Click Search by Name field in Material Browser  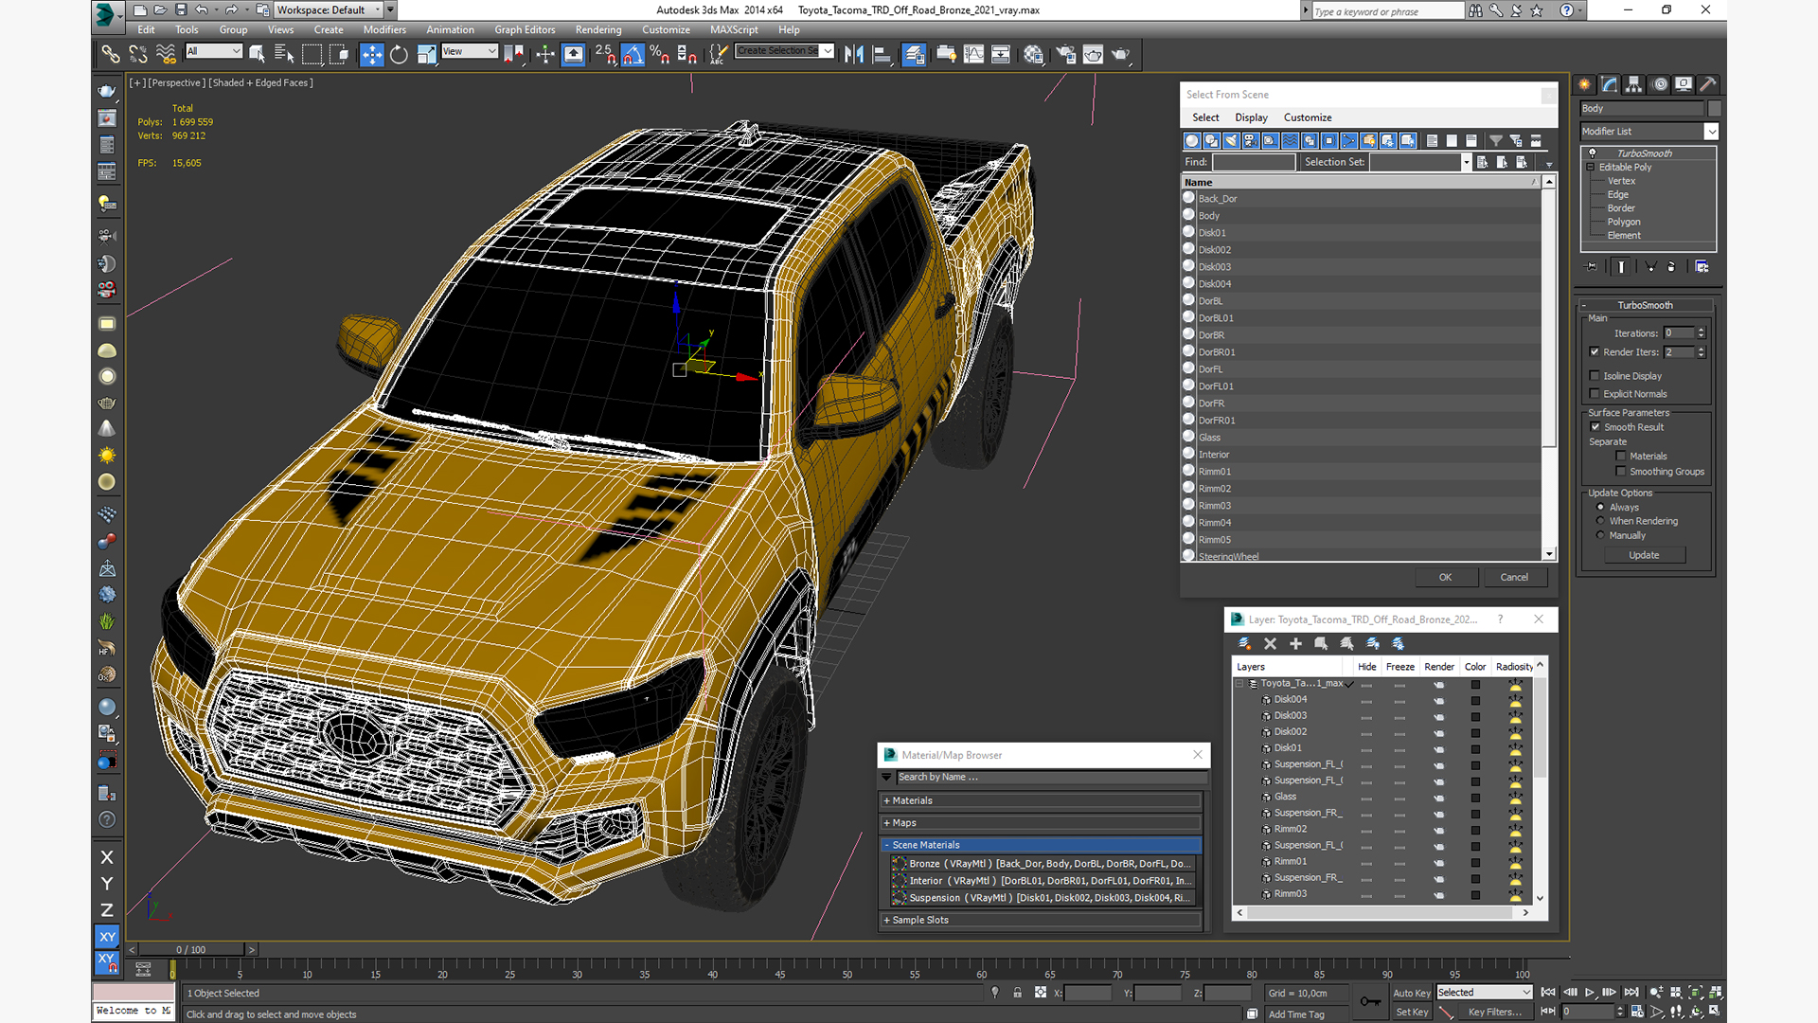tap(1051, 777)
